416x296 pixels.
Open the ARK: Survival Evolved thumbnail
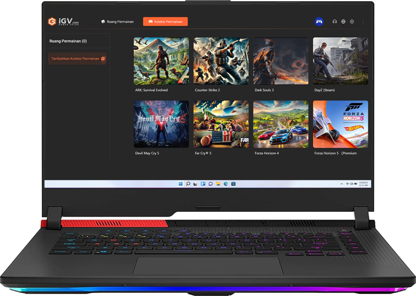[x=161, y=61]
